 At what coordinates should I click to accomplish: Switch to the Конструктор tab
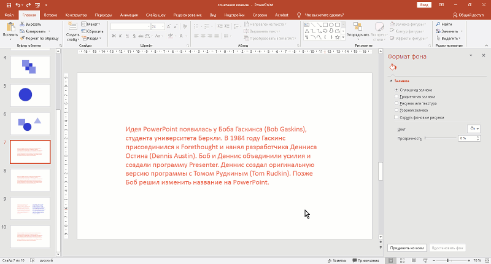(x=76, y=15)
